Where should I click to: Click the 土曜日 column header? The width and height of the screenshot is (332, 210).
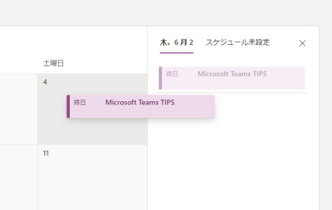(x=53, y=63)
